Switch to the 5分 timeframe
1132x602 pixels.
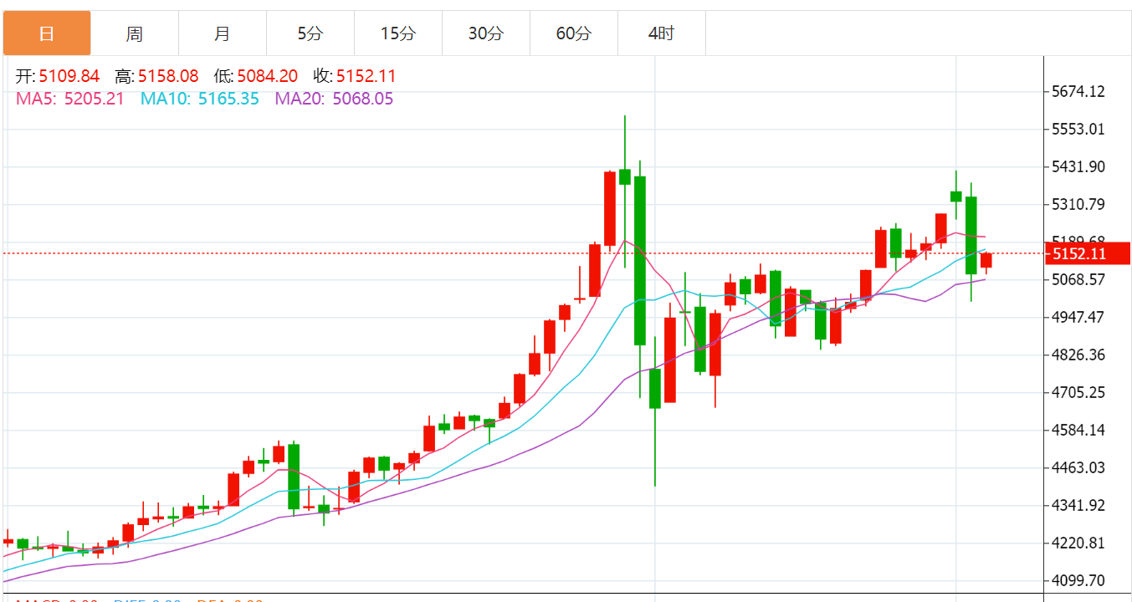310,33
